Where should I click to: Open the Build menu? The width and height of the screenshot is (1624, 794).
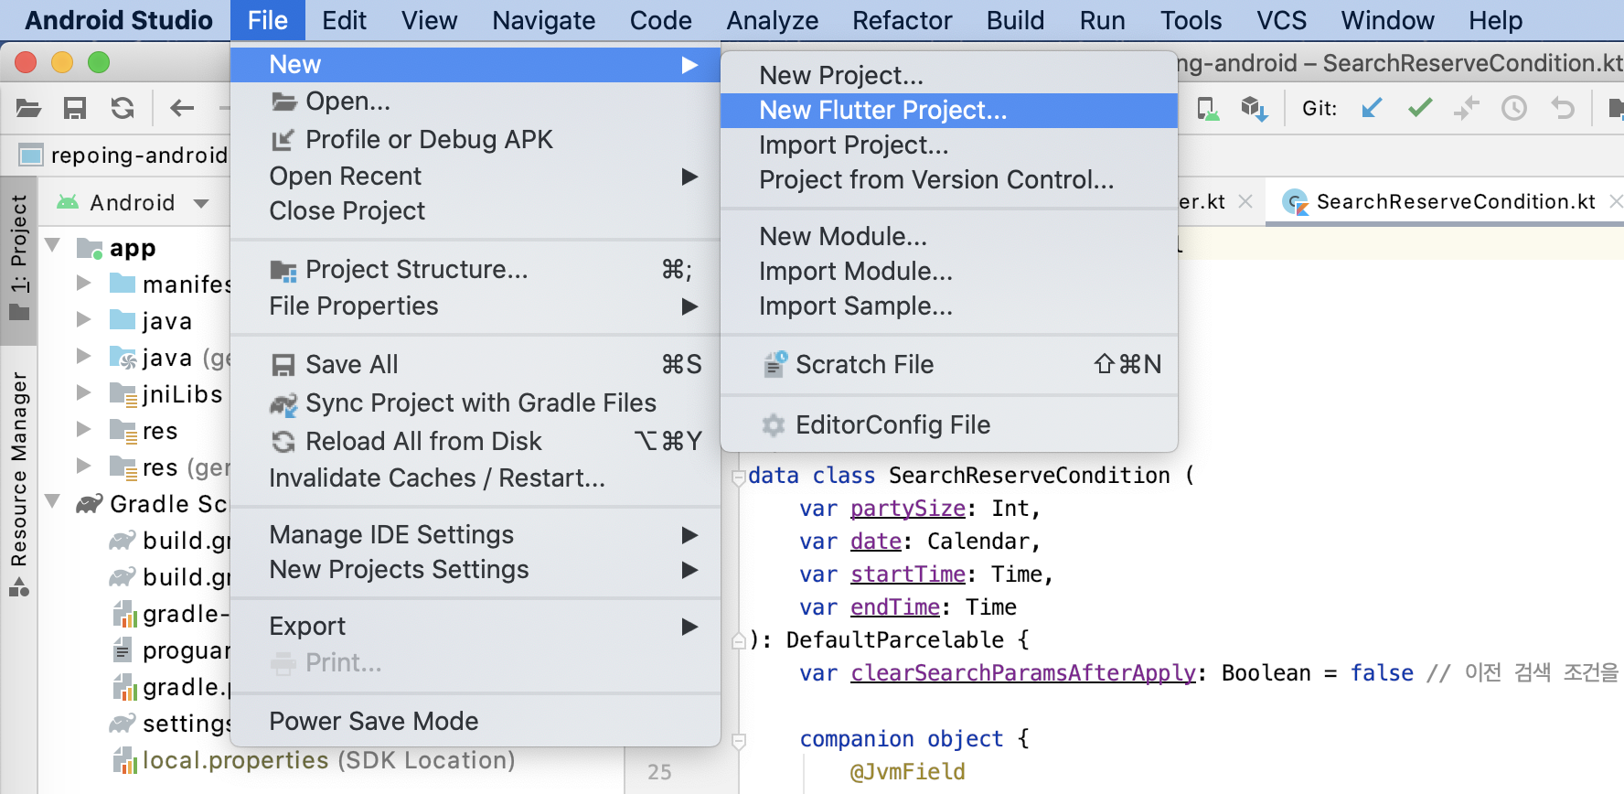point(1015,20)
